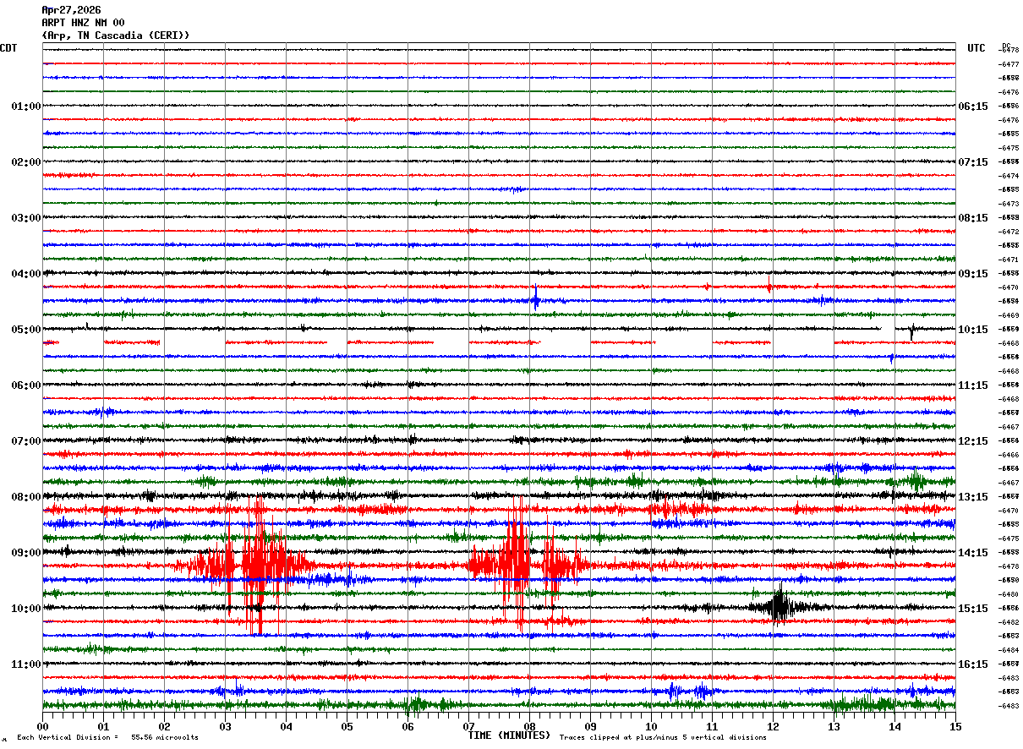Click minute 01 on the time axis
This screenshot has height=749, width=1023.
(103, 726)
